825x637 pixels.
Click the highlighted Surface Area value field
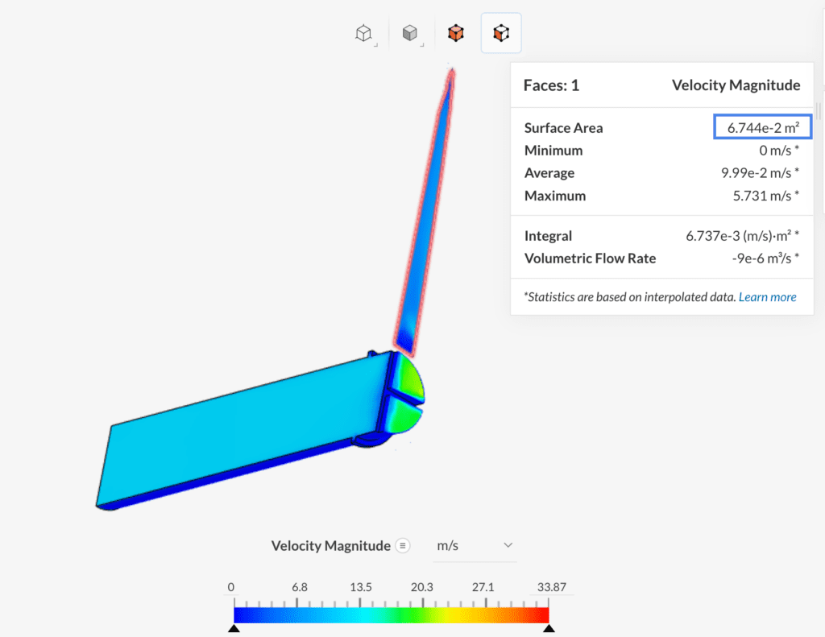761,126
